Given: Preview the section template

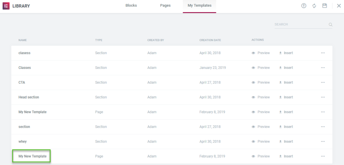Looking at the screenshot, I should coord(261,127).
